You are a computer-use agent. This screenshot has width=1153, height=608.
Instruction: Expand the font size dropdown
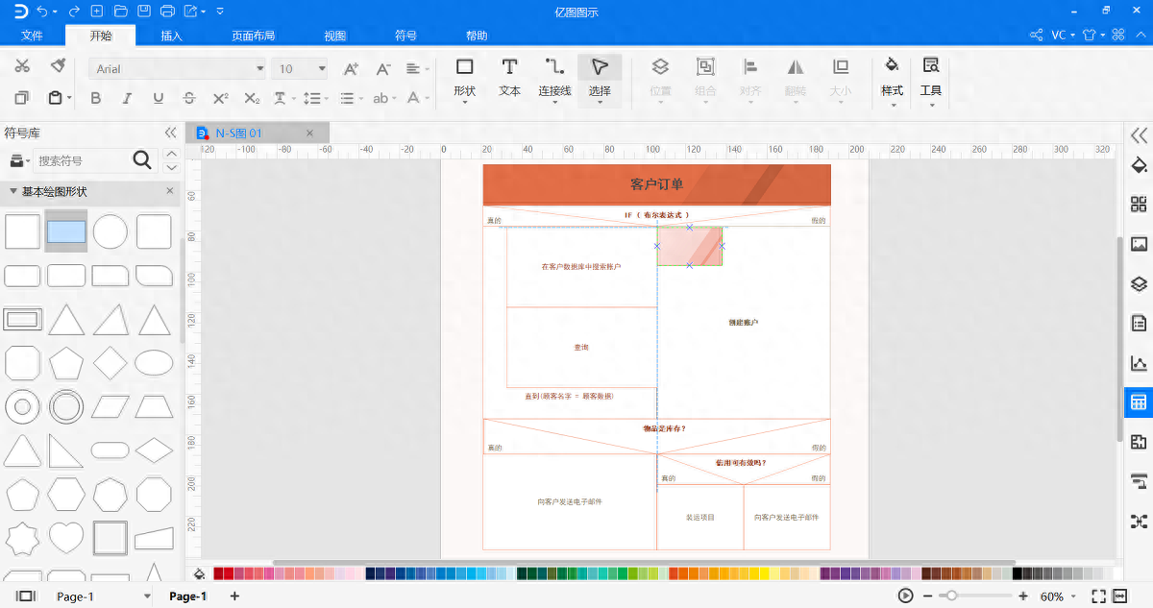[321, 69]
